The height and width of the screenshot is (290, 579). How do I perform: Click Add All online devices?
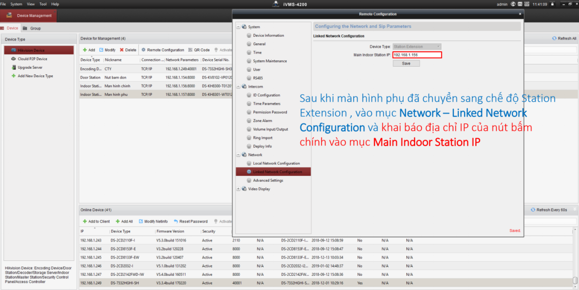(x=124, y=221)
